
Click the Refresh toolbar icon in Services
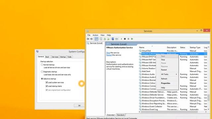coord(105,39)
